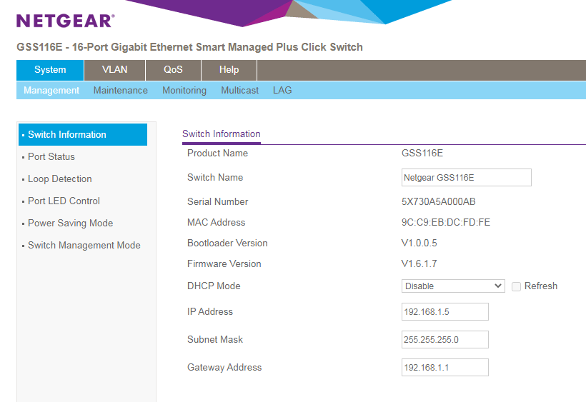This screenshot has height=402, width=586.
Task: Open Port LED Control page
Action: pos(64,201)
